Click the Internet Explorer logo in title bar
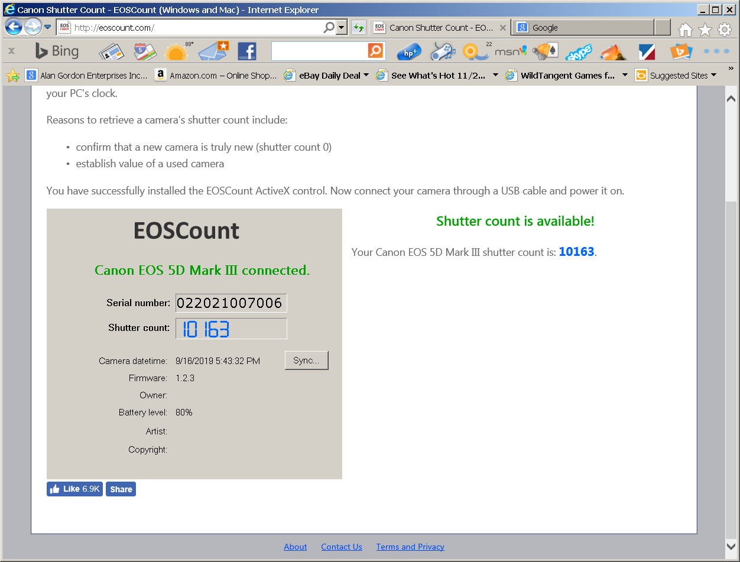Viewport: 740px width, 562px height. (9, 9)
